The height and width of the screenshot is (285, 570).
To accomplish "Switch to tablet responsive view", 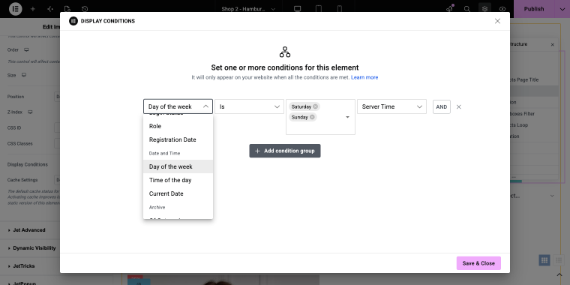I will 319,9.
